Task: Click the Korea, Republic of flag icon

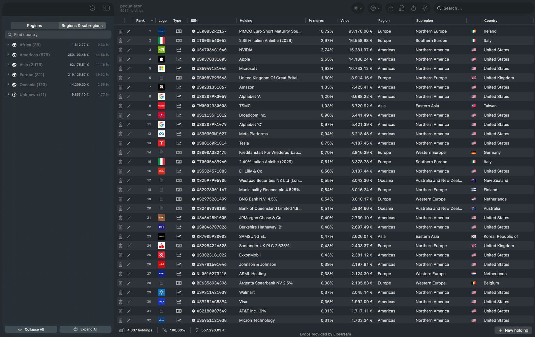Action: [x=474, y=236]
